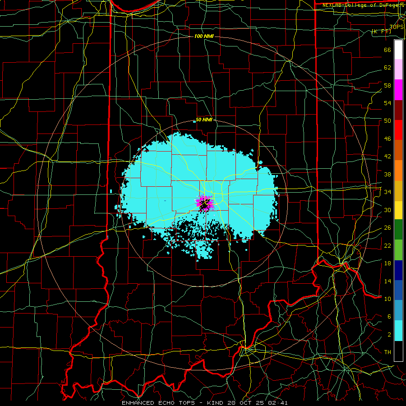Click the '10' legend value
Image resolution: width=406 pixels, height=406 pixels.
(x=388, y=299)
